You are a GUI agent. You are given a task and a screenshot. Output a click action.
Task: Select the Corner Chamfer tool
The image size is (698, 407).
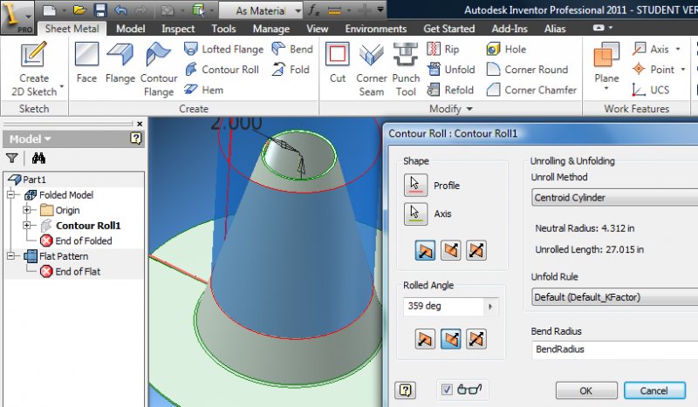click(531, 90)
